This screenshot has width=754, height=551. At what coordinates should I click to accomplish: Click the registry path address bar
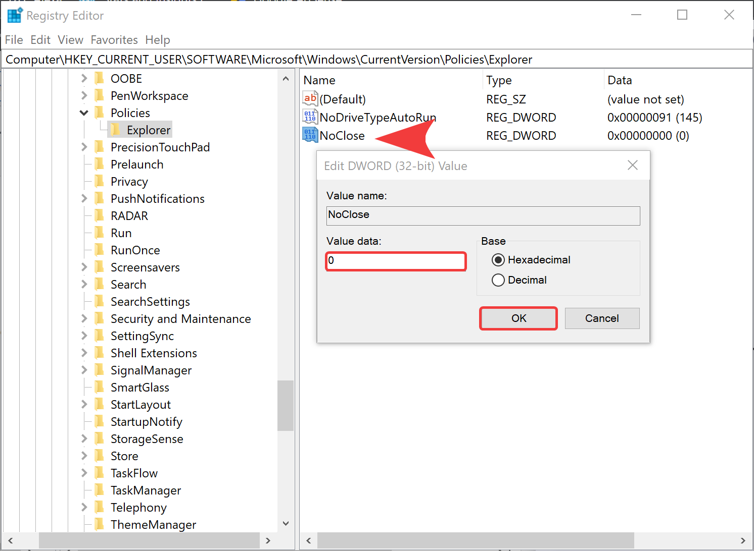(376, 60)
